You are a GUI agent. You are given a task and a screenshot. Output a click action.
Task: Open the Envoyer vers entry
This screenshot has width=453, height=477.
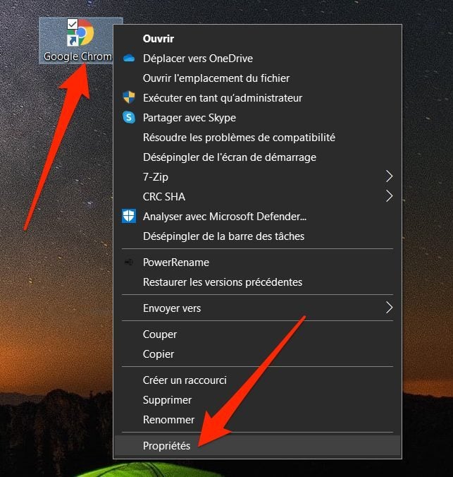[258, 308]
